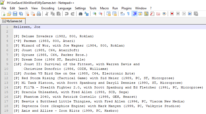
Task: Open the Edit menu
Action: pyautogui.click(x=12, y=8)
